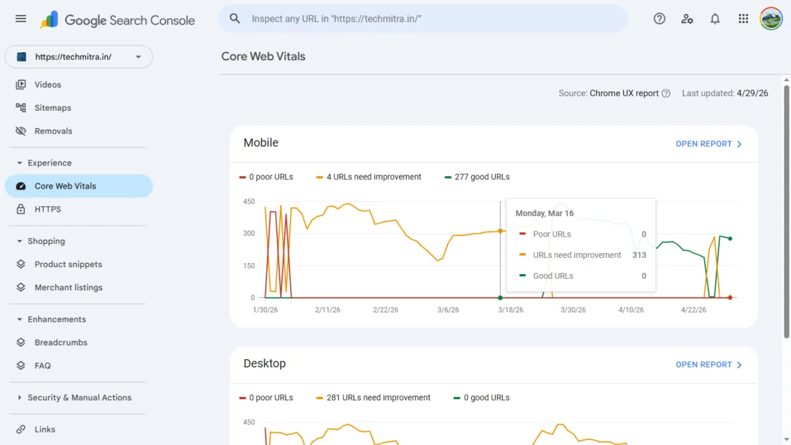
Task: Click 'Monday, Mar 16' tooltip heading
Action: point(544,214)
